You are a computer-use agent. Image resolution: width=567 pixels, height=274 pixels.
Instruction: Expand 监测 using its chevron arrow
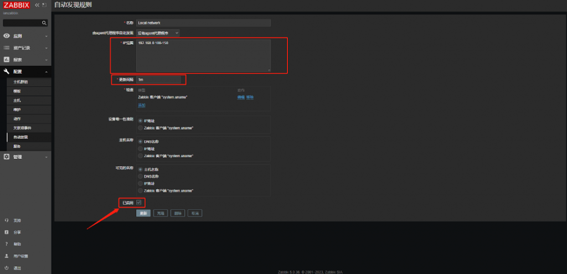[47, 36]
